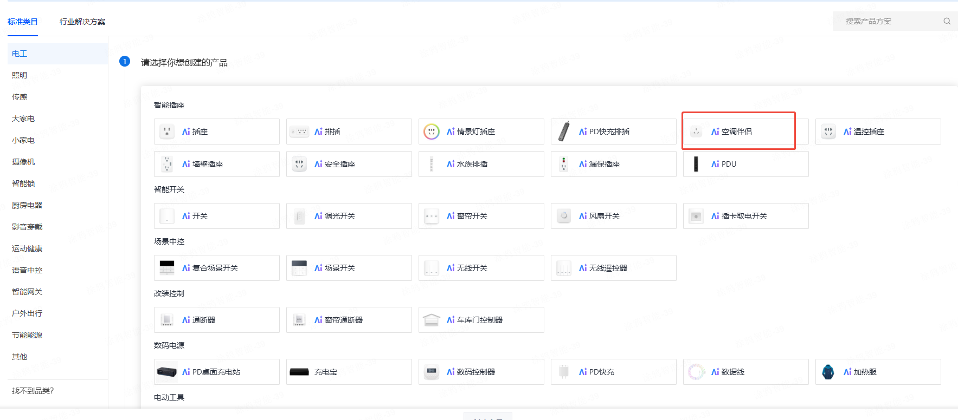This screenshot has height=420, width=958.
Task: Click the 调光开关 dimmer icon
Action: click(x=299, y=216)
